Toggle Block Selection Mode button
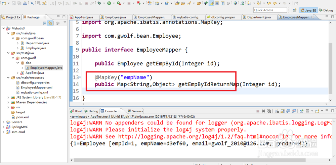336x165 pixels. [217, 3]
